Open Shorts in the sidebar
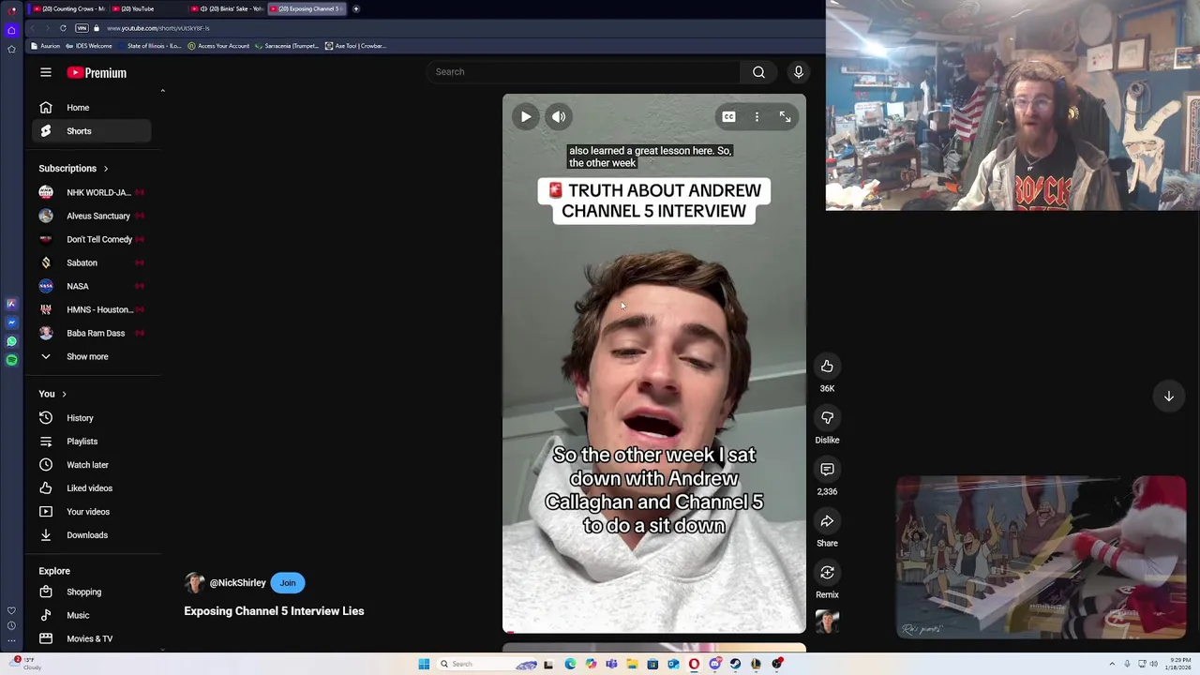 click(x=92, y=131)
